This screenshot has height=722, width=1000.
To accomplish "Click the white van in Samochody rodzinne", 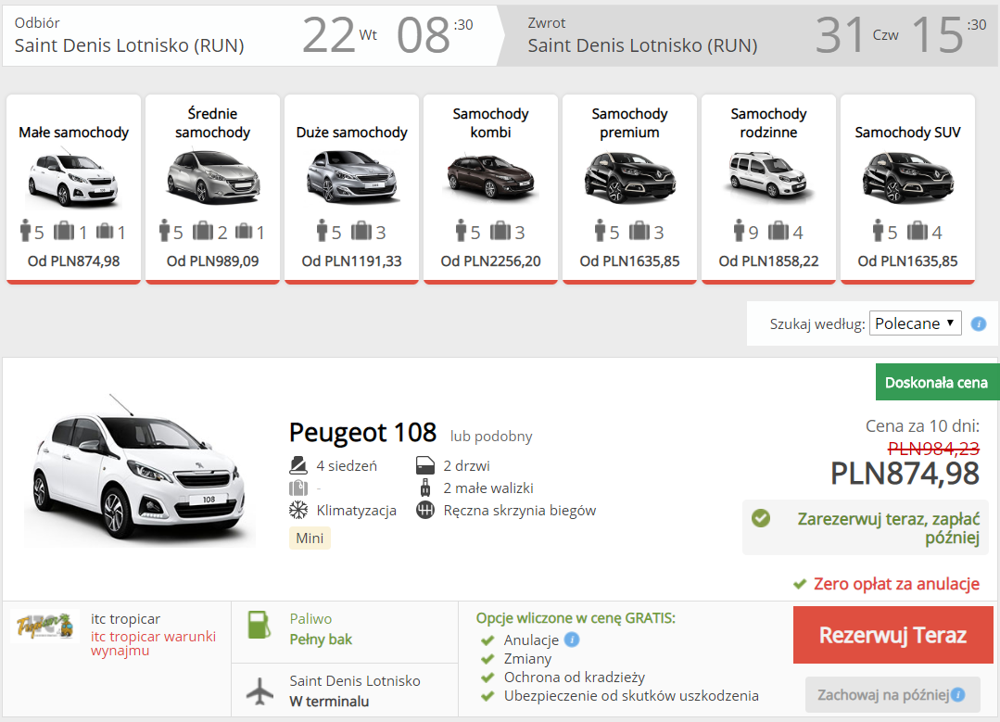I will click(x=768, y=175).
